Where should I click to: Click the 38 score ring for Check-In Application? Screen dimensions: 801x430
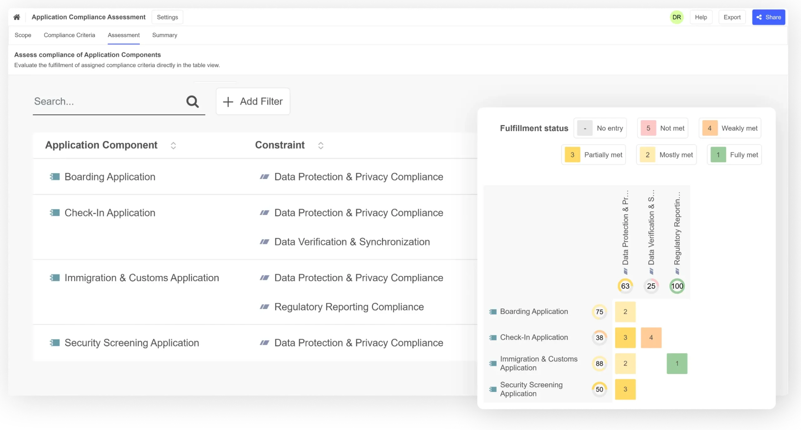[599, 338]
